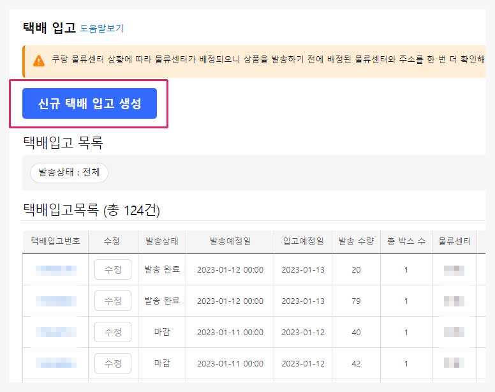Open the 택배입고번호 link in the quantity 79 row
The height and width of the screenshot is (392, 495).
tap(55, 301)
